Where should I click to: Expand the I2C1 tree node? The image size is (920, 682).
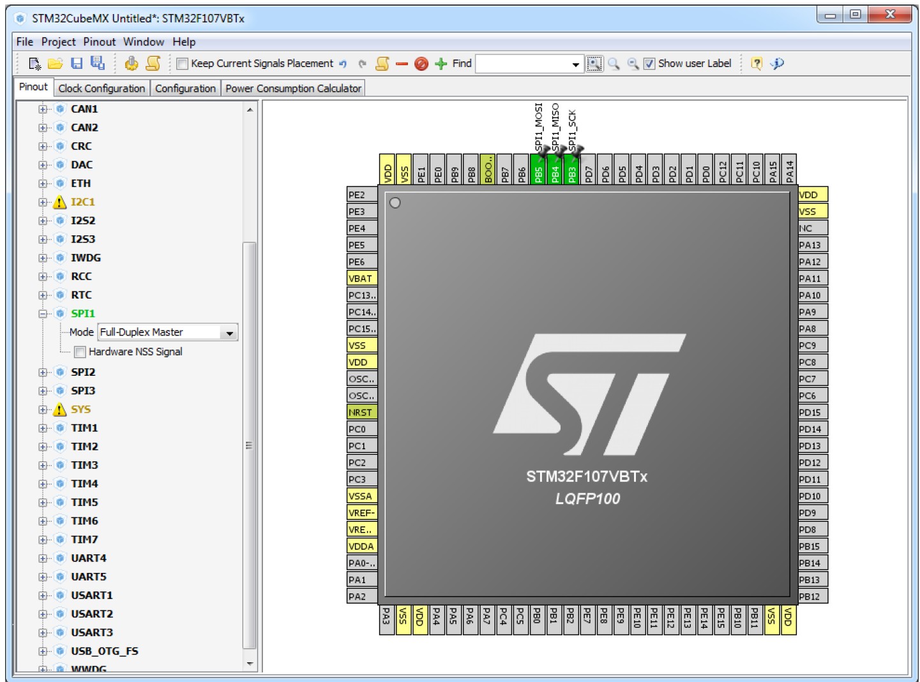pyautogui.click(x=43, y=202)
